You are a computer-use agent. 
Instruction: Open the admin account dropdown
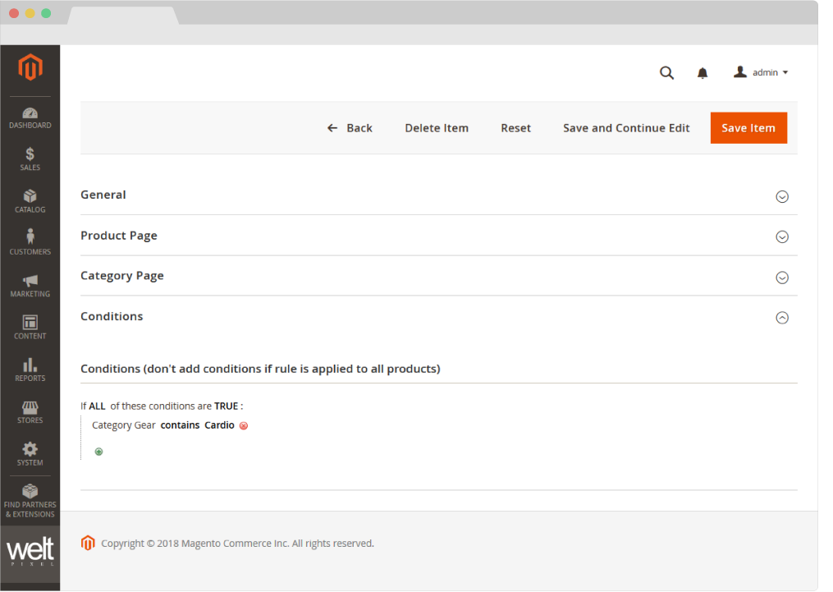[761, 72]
